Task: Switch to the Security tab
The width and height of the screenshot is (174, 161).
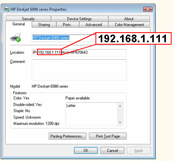Action: click(x=28, y=19)
